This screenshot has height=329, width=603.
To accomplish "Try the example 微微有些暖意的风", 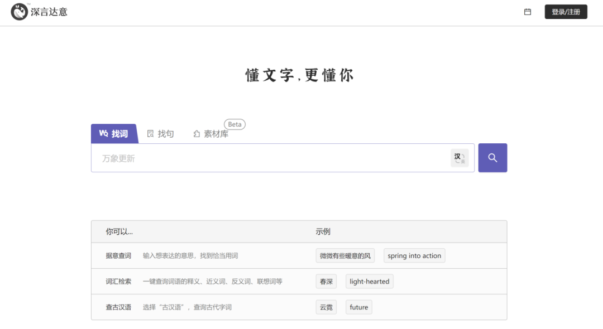I will [345, 256].
